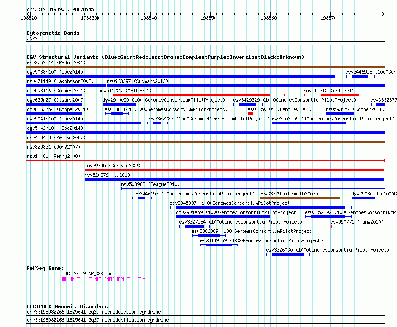Click the esv3326030 variant bar
This screenshot has width=397, height=327.
coord(288,254)
